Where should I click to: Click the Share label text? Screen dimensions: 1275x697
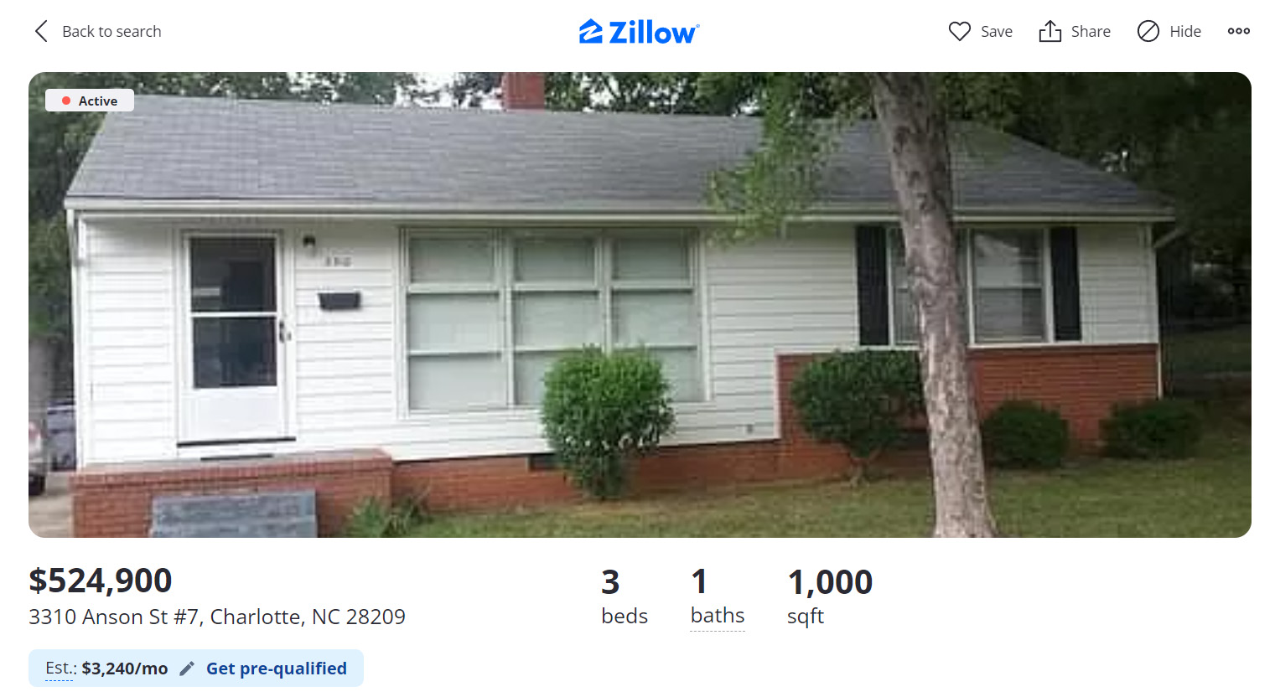point(1091,31)
